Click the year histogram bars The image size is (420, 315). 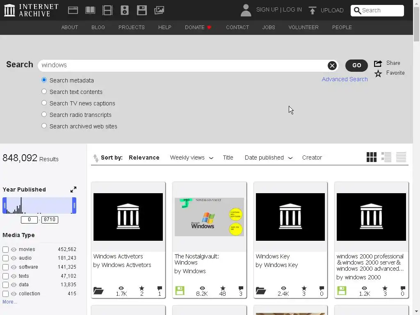coord(39,205)
